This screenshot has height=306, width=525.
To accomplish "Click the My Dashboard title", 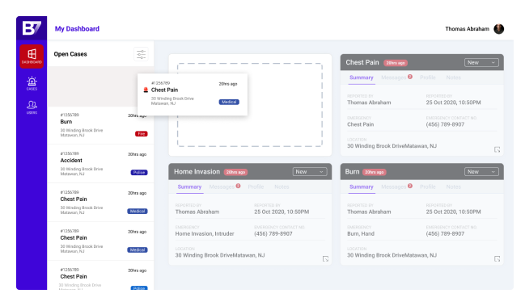I will point(77,29).
